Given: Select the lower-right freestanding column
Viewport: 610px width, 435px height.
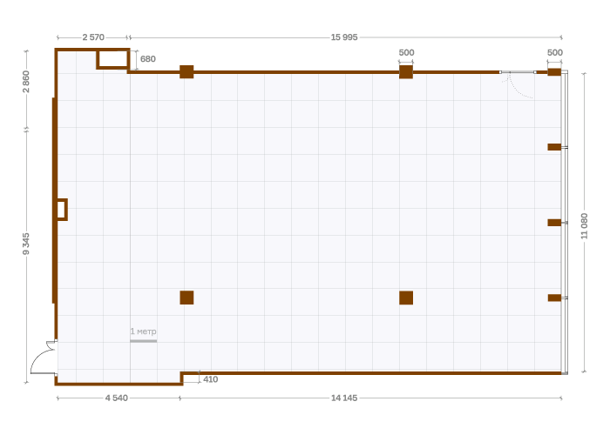Looking at the screenshot, I should tap(406, 298).
